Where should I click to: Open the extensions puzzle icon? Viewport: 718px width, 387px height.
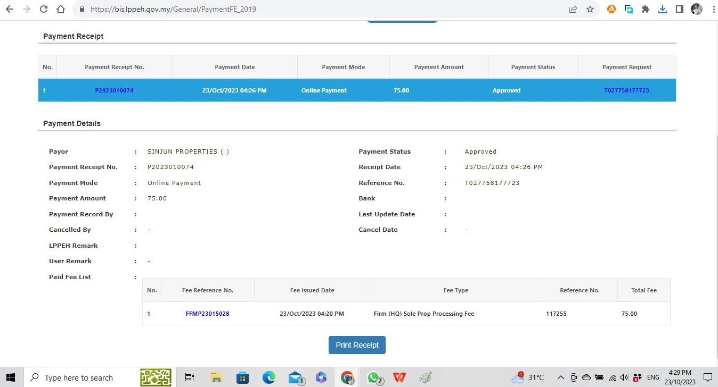coord(646,9)
